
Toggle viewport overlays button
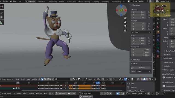pyautogui.click(x=132, y=79)
